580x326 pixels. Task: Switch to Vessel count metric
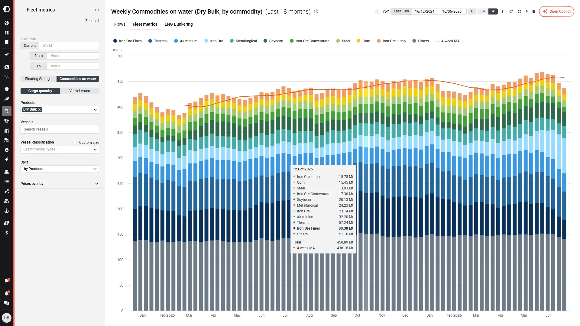pos(79,91)
